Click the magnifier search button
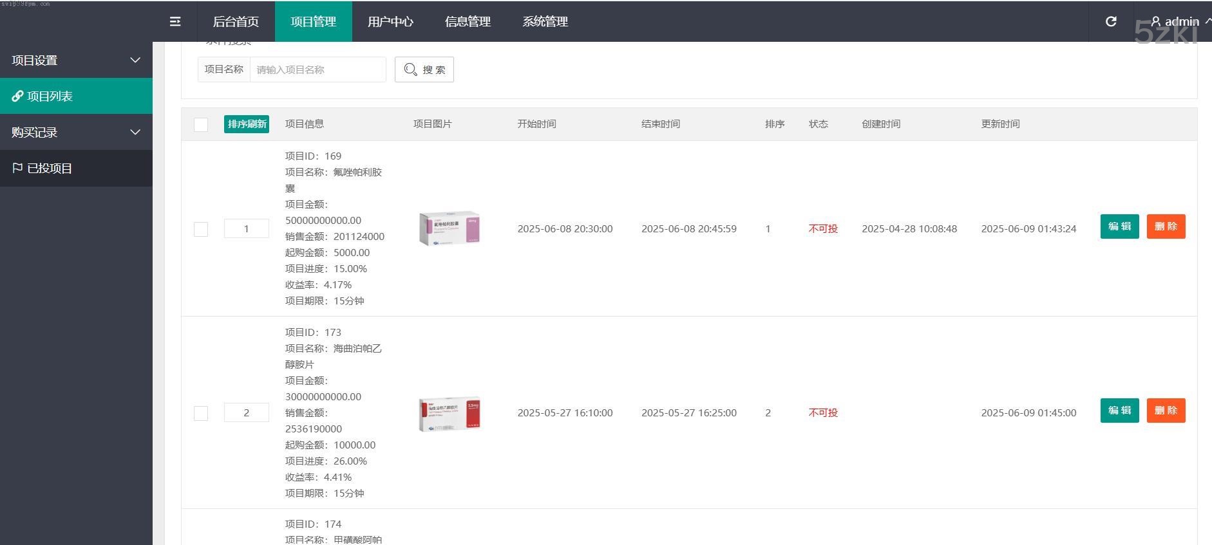Screen dimensions: 1212x545 424,69
